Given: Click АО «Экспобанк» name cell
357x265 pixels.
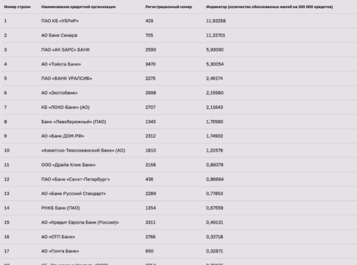Looking at the screenshot, I should tap(60, 93).
